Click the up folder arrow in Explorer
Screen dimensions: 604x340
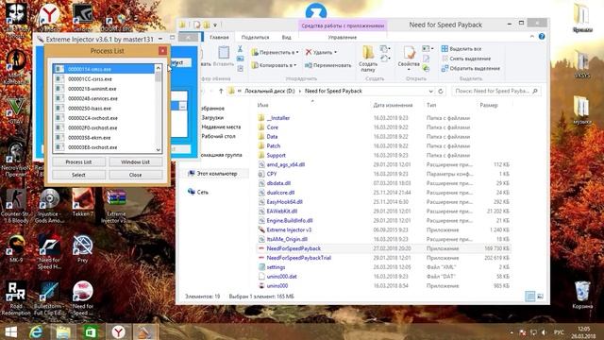tap(221, 91)
